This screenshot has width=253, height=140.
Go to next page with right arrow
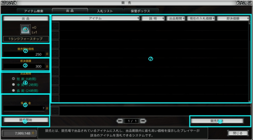(x=143, y=121)
